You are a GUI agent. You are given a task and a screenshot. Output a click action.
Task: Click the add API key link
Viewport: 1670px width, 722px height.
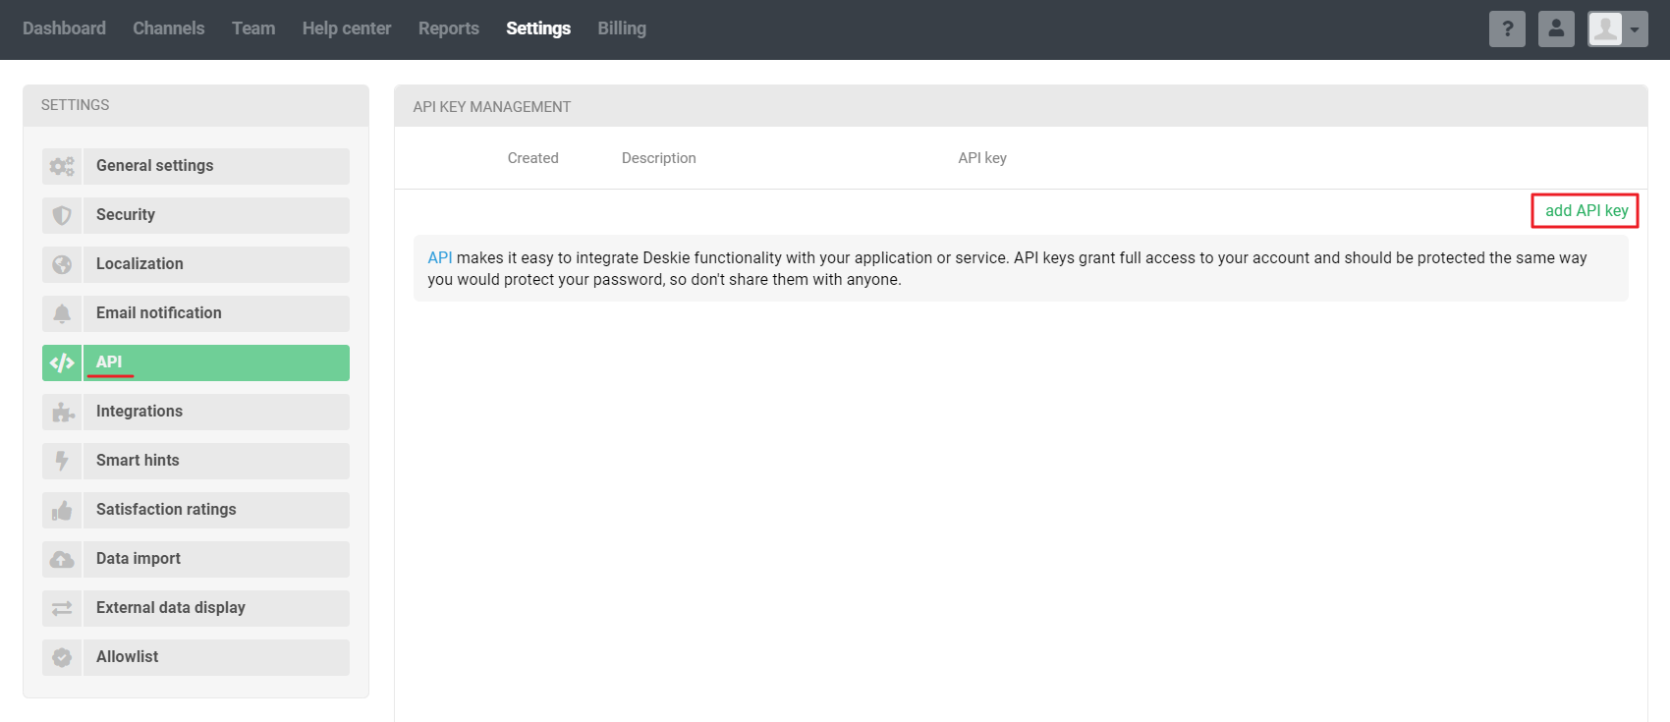(1586, 211)
